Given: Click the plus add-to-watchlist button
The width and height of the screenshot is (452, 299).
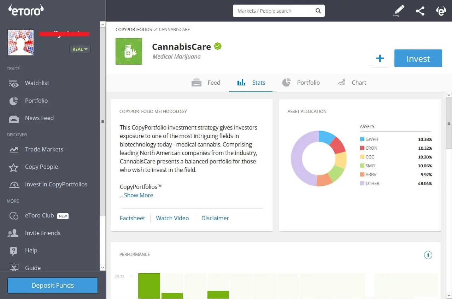Looking at the screenshot, I should (x=380, y=59).
